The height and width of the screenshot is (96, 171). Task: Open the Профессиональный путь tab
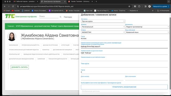(30, 45)
